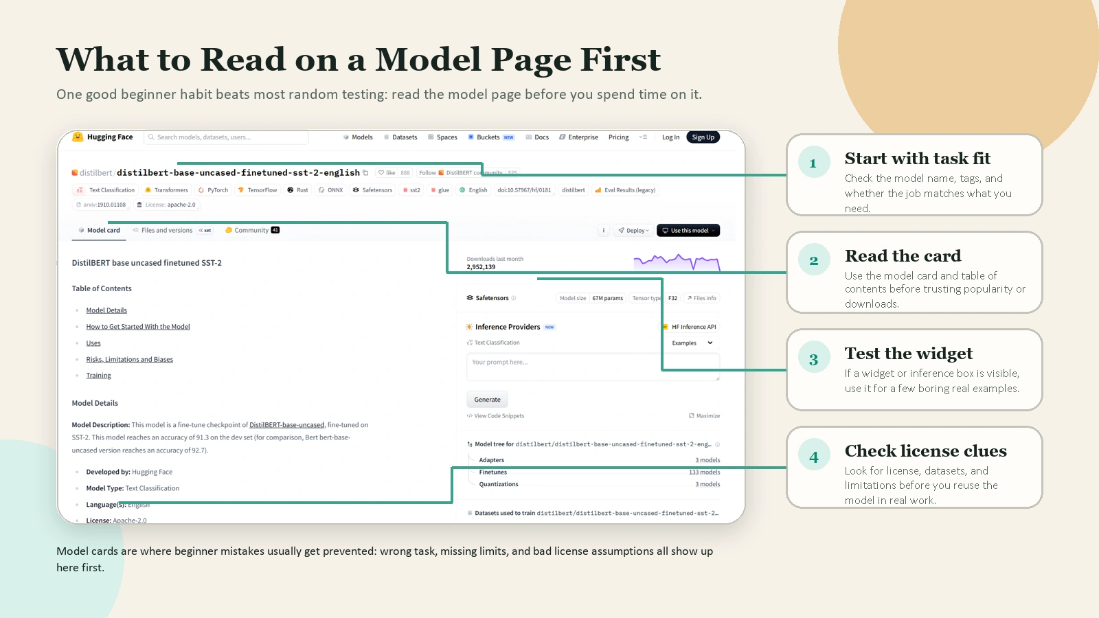Image resolution: width=1099 pixels, height=618 pixels.
Task: Click the Sign Up button
Action: point(703,137)
